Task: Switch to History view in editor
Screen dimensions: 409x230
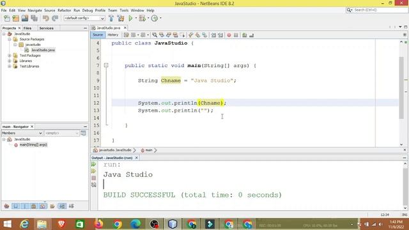Action: (113, 35)
